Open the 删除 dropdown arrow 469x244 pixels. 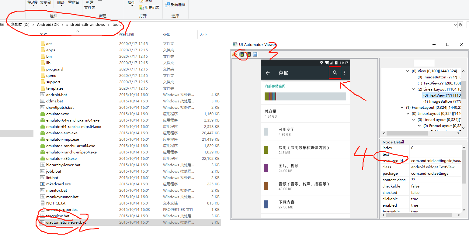click(61, 6)
